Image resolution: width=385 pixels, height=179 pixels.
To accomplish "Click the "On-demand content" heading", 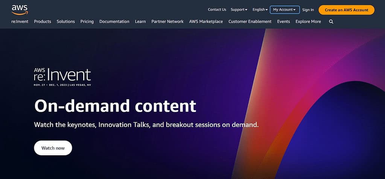I will [x=115, y=106].
